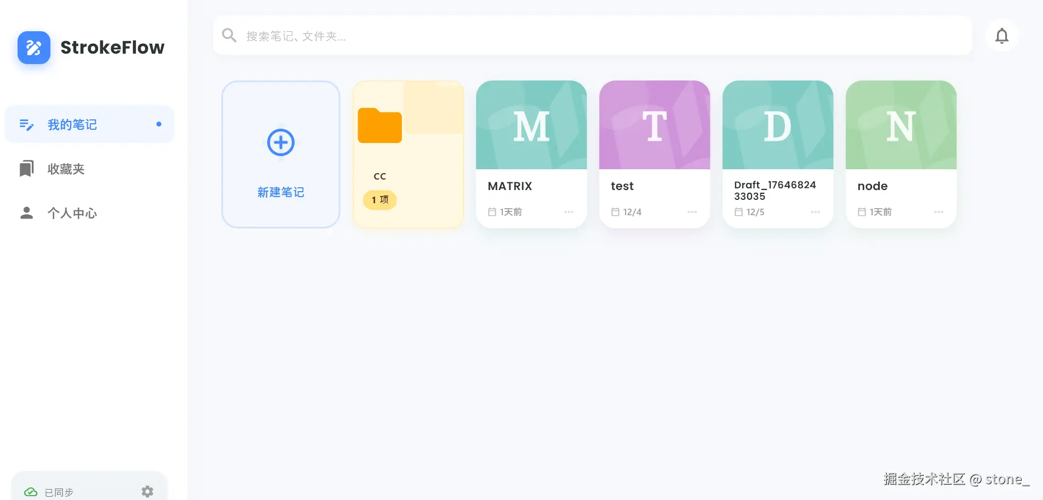Click the cloud synced status icon
This screenshot has height=500, width=1043.
[x=31, y=492]
